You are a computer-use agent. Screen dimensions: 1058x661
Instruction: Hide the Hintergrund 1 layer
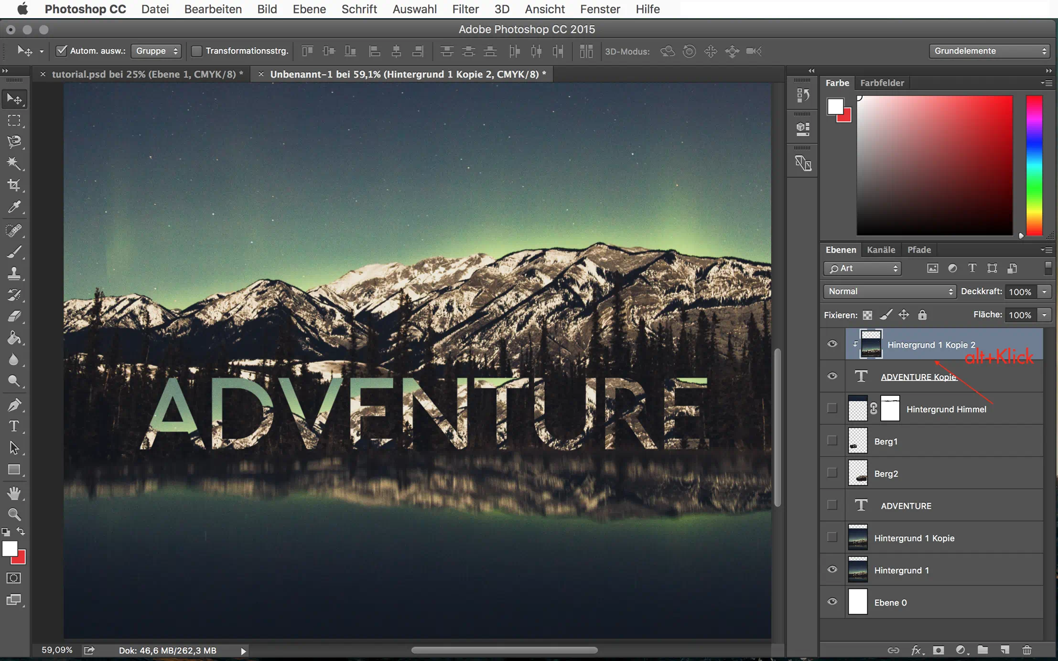point(832,570)
